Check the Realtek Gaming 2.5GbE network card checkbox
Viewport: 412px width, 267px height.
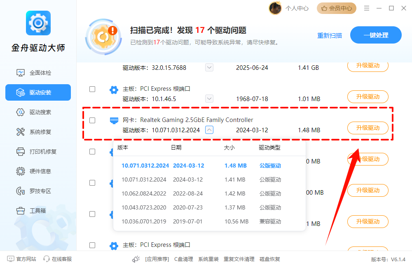coord(92,120)
